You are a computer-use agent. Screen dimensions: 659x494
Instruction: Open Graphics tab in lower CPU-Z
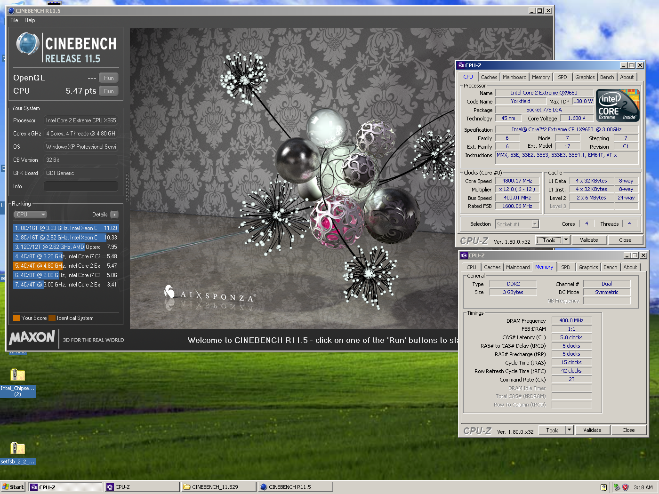pyautogui.click(x=588, y=267)
